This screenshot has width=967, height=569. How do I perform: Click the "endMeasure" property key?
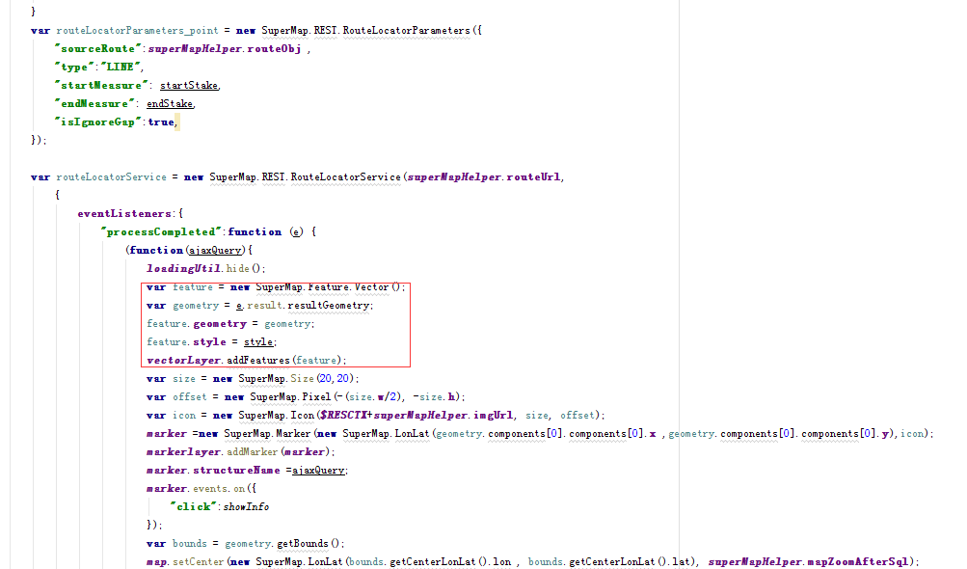[x=94, y=104]
